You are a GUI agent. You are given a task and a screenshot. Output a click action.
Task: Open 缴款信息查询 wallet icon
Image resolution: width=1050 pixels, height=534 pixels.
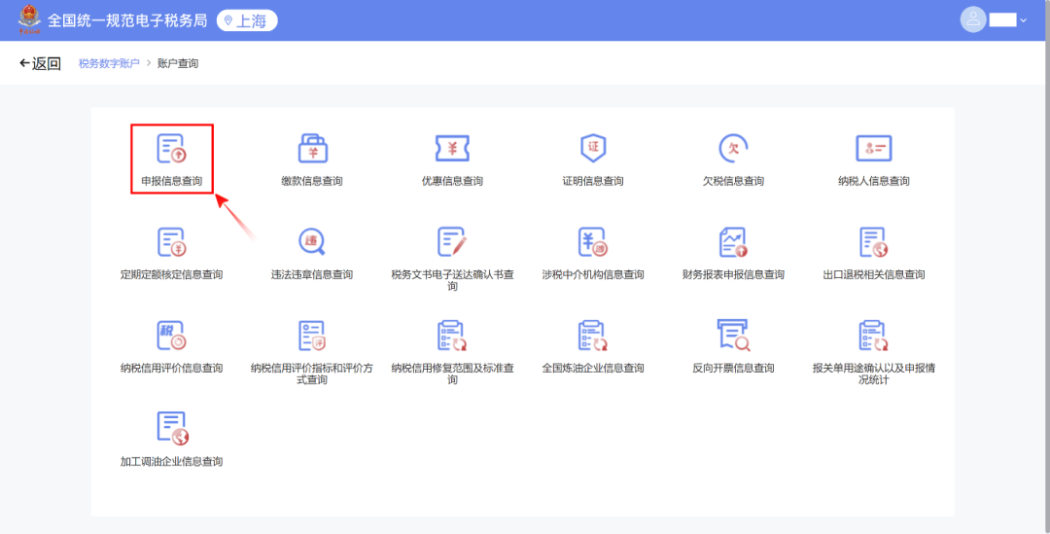click(x=312, y=148)
